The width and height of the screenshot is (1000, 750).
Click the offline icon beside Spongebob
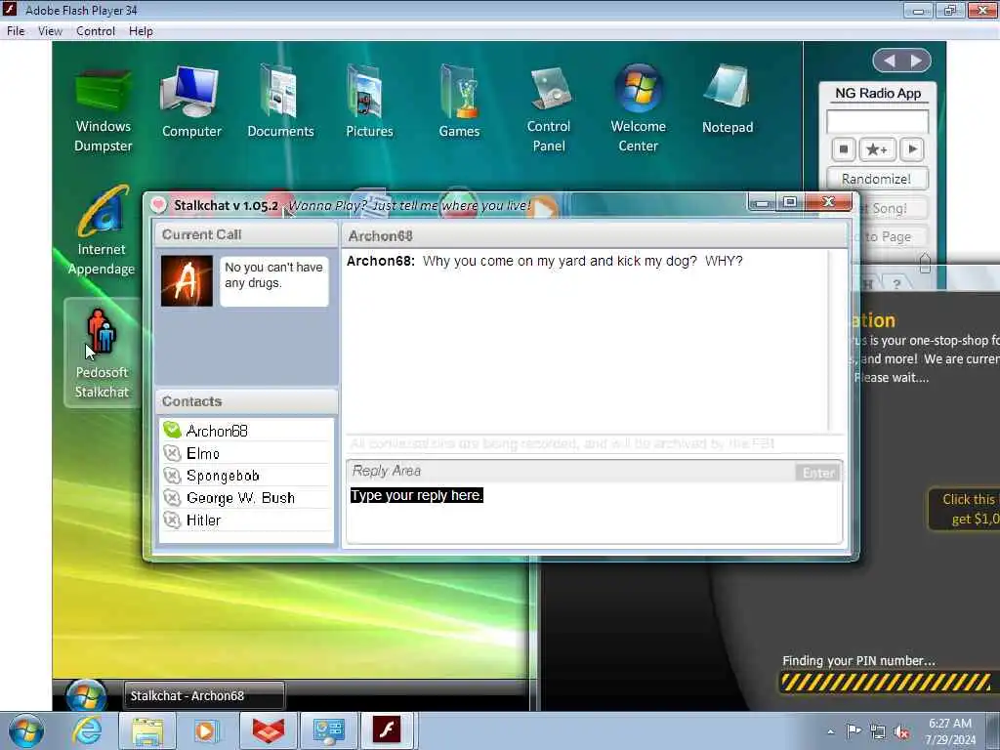coord(172,476)
